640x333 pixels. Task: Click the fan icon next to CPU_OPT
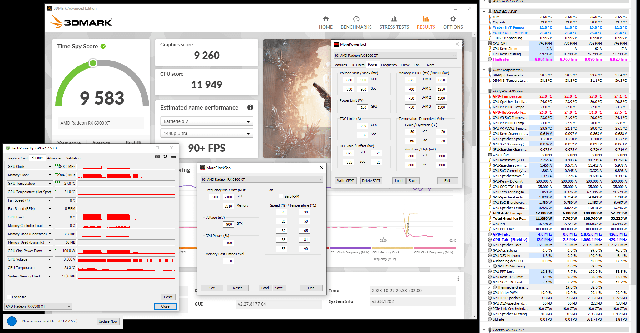489,43
